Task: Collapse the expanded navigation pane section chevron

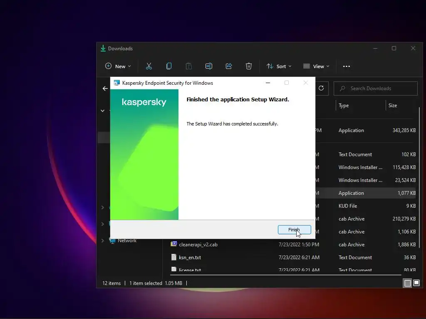Action: click(102, 110)
